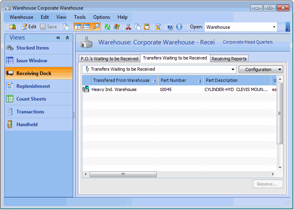Viewport: 294px width, 210px height.
Task: Select the Heavy Ind. Warehouse row
Action: point(114,89)
